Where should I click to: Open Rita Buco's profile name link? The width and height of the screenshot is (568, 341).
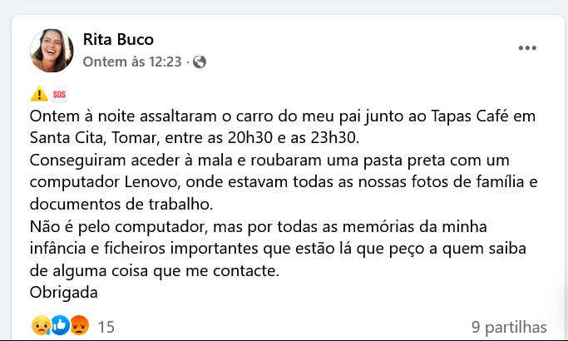coord(118,39)
